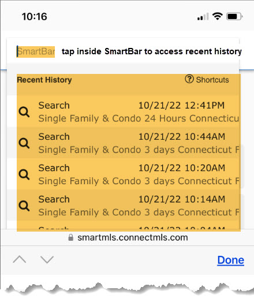Open the Shortcuts help question mark icon
Image resolution: width=254 pixels, height=298 pixels.
pos(189,79)
